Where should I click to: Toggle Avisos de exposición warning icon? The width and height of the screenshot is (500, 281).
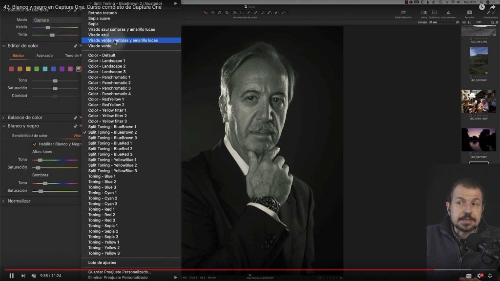[448, 12]
